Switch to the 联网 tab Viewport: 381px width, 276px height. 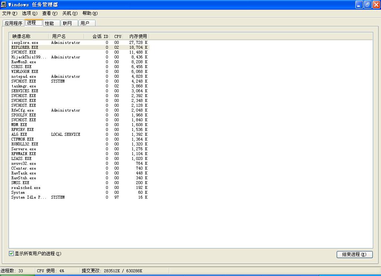tap(69, 23)
